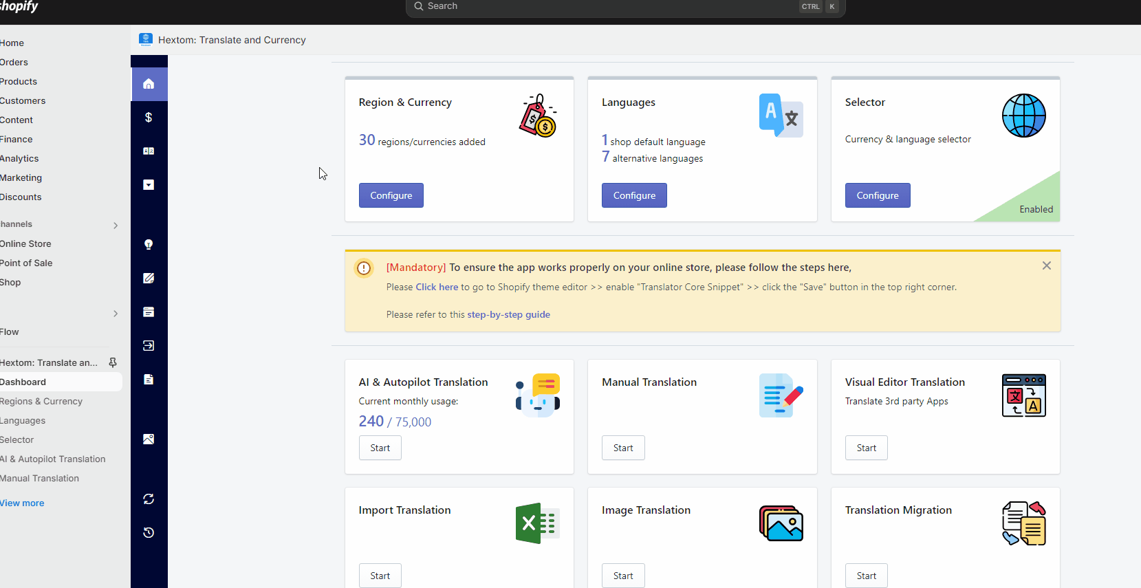Open the step-by-step guide link
Viewport: 1141px width, 588px height.
(509, 314)
